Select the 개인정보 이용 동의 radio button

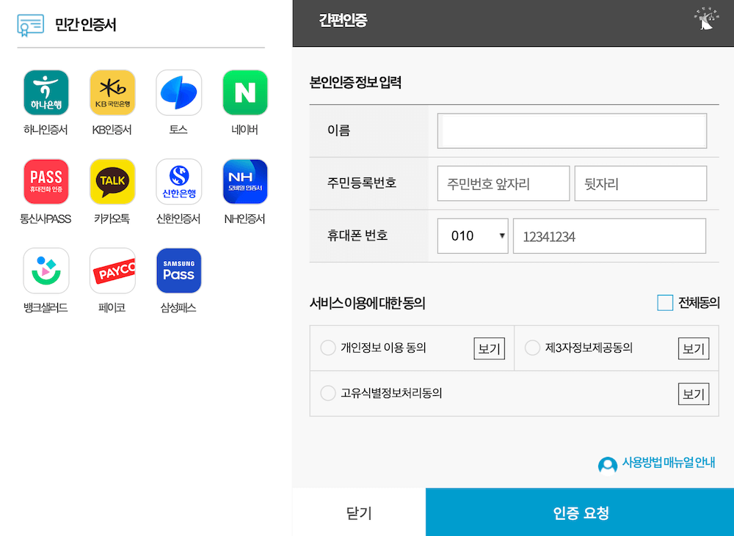point(328,348)
